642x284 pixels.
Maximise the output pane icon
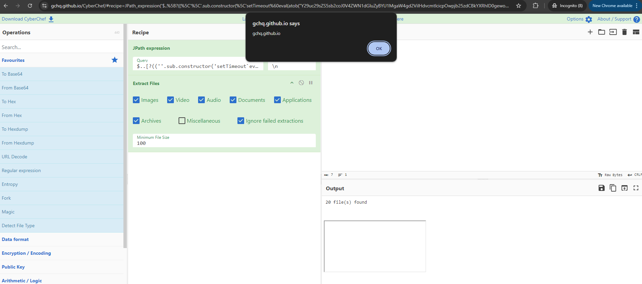click(636, 188)
